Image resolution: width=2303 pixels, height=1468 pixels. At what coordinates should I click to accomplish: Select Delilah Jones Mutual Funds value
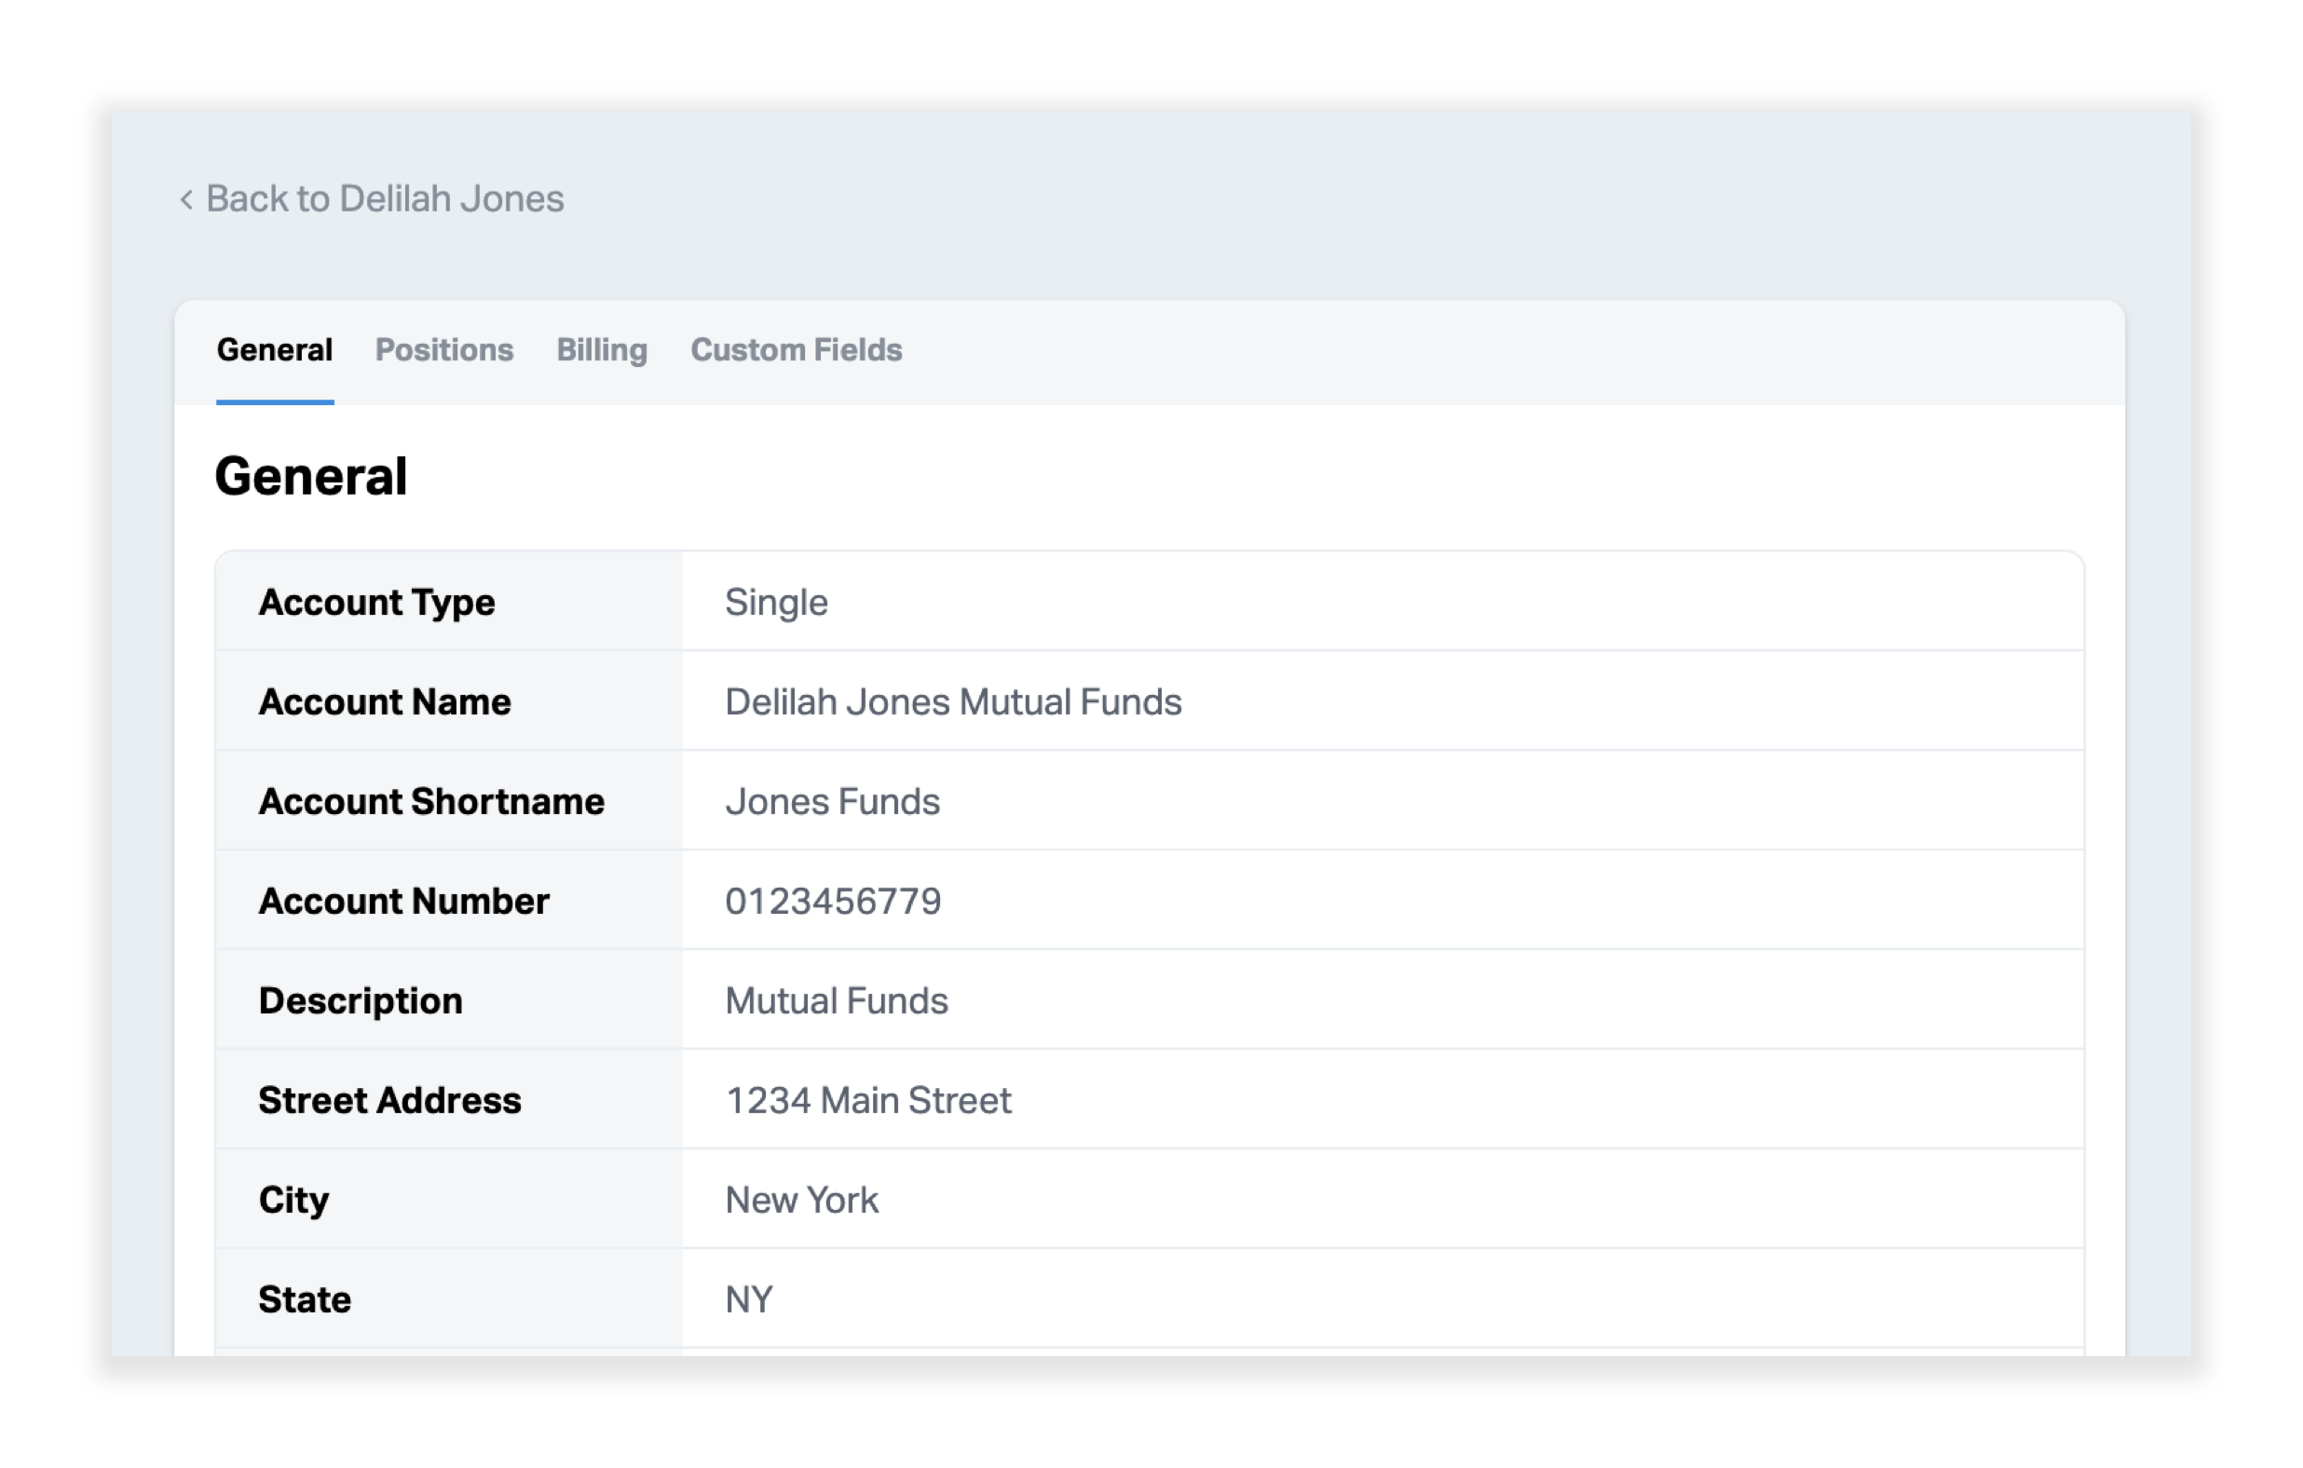coord(952,702)
